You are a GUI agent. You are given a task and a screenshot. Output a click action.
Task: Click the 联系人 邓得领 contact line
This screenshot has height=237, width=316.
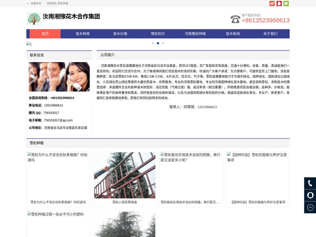click(x=193, y=107)
